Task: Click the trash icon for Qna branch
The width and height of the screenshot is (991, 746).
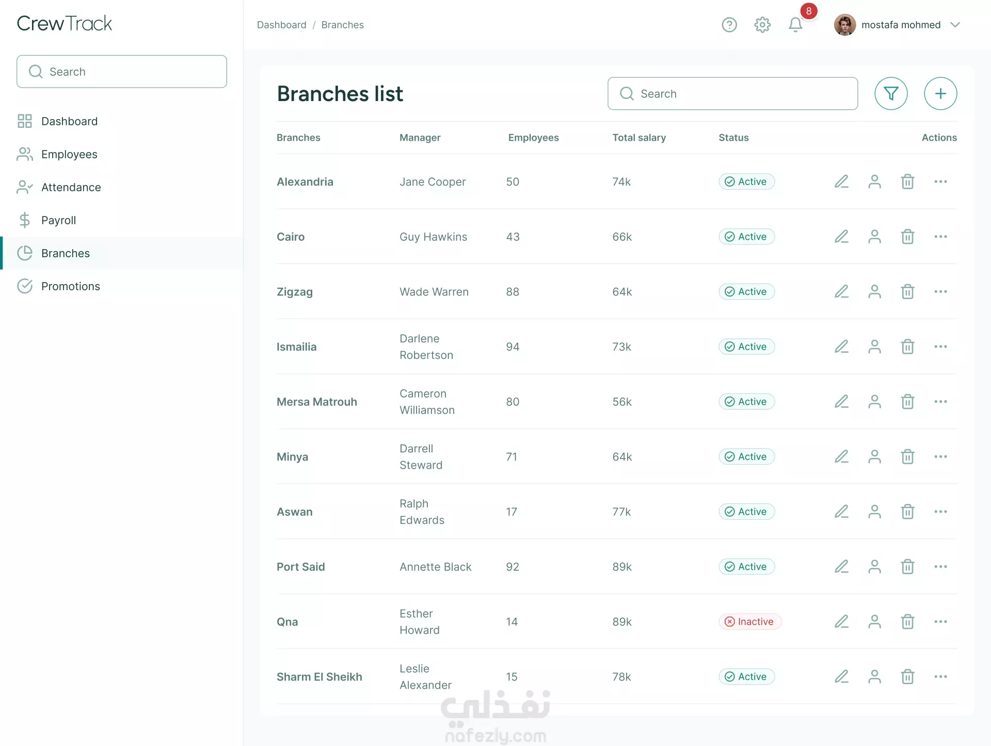Action: pyautogui.click(x=907, y=622)
